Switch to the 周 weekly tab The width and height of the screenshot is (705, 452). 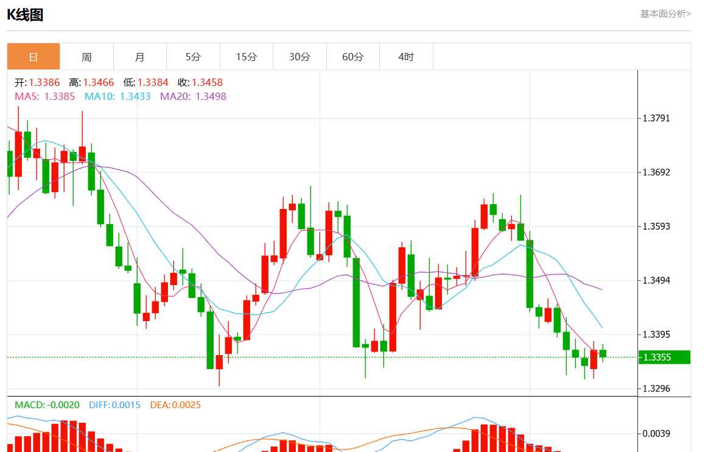87,57
